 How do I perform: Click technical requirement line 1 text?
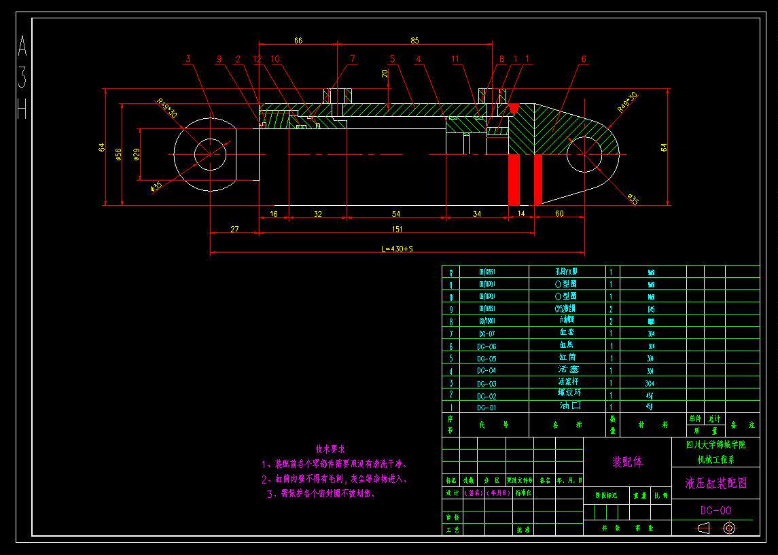tap(334, 464)
